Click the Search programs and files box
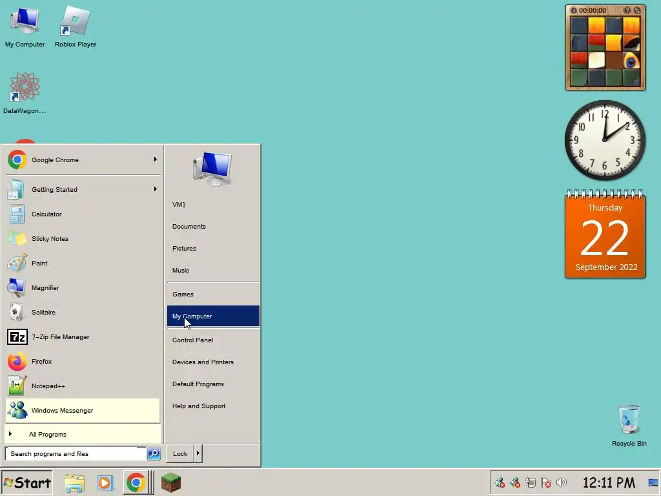Screen dimensions: 661x496 coord(76,454)
